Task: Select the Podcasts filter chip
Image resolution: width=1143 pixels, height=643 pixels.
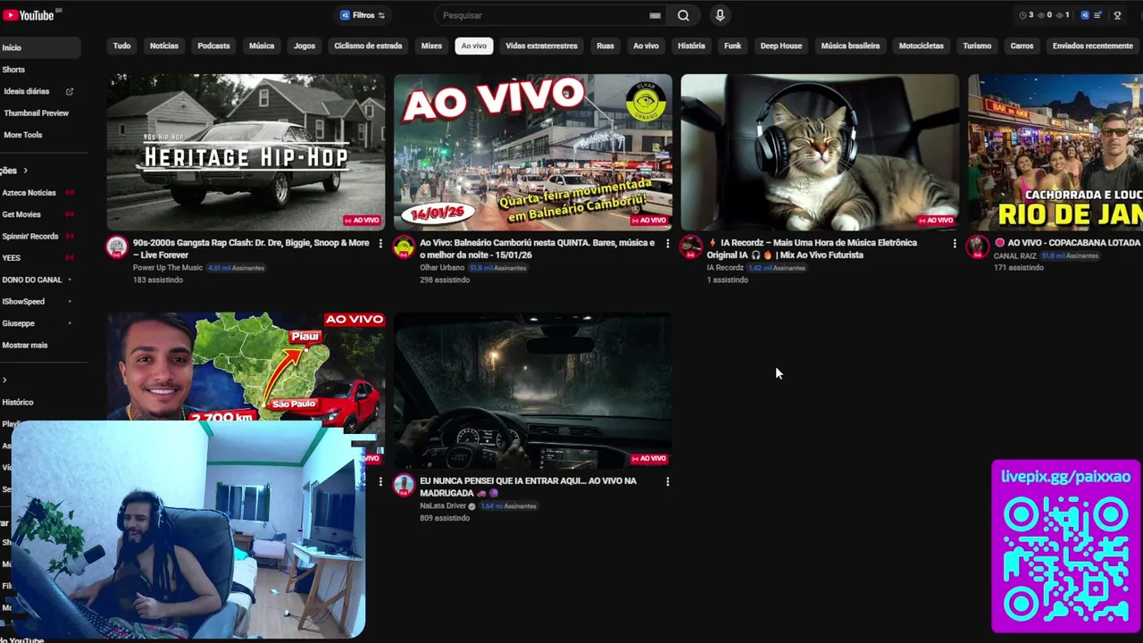Action: point(213,46)
